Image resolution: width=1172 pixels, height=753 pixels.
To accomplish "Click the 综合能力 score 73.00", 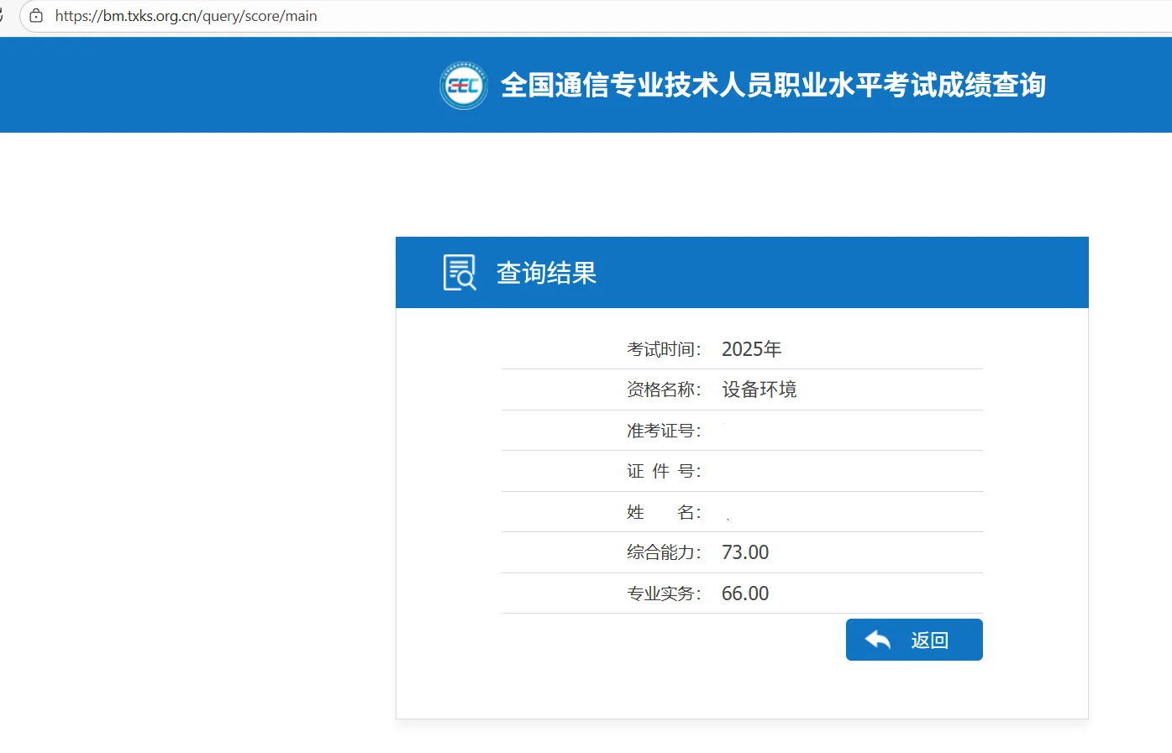I will pyautogui.click(x=744, y=552).
